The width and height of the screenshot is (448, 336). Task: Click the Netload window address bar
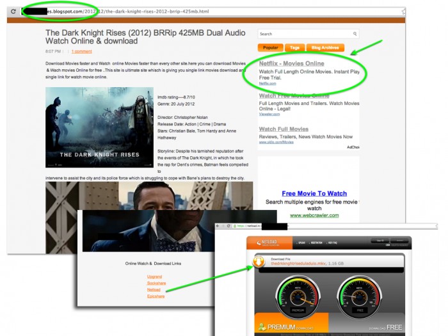(333, 226)
